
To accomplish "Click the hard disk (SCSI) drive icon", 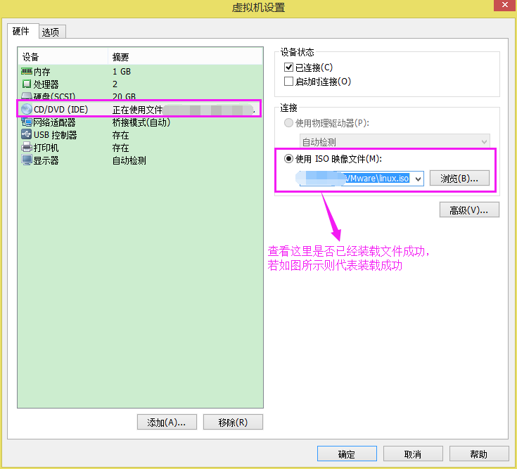I will pyautogui.click(x=27, y=96).
